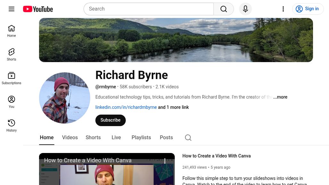
Task: Open the linkedin.com/in/richardmbyrne link
Action: (126, 107)
